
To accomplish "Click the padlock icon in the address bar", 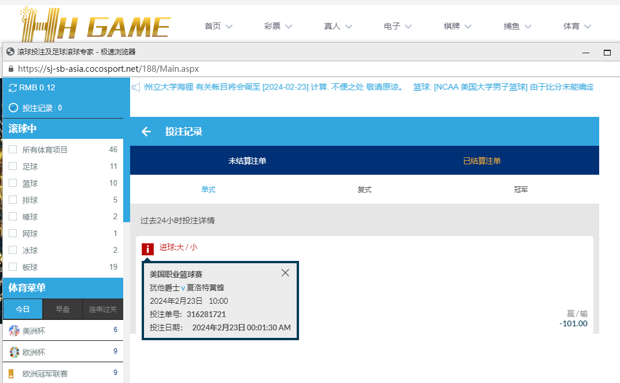I will pyautogui.click(x=10, y=69).
